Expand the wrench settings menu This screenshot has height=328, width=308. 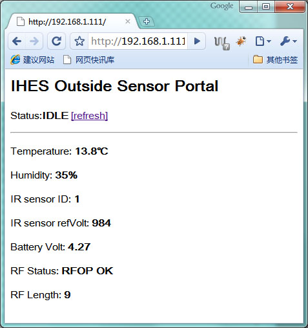tap(289, 41)
